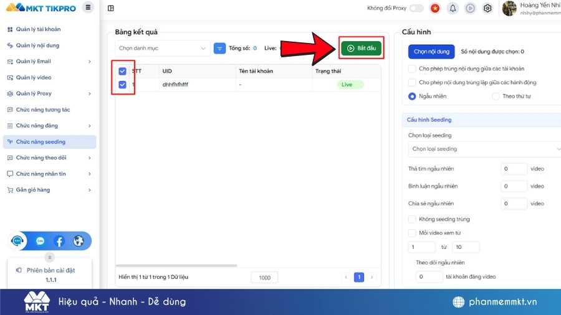Screen dimensions: 561x315
Task: Click the Chọn nội dung button
Action: coord(431,52)
